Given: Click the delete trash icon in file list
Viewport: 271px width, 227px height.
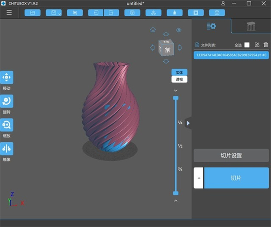Looking at the screenshot, I should 266,45.
